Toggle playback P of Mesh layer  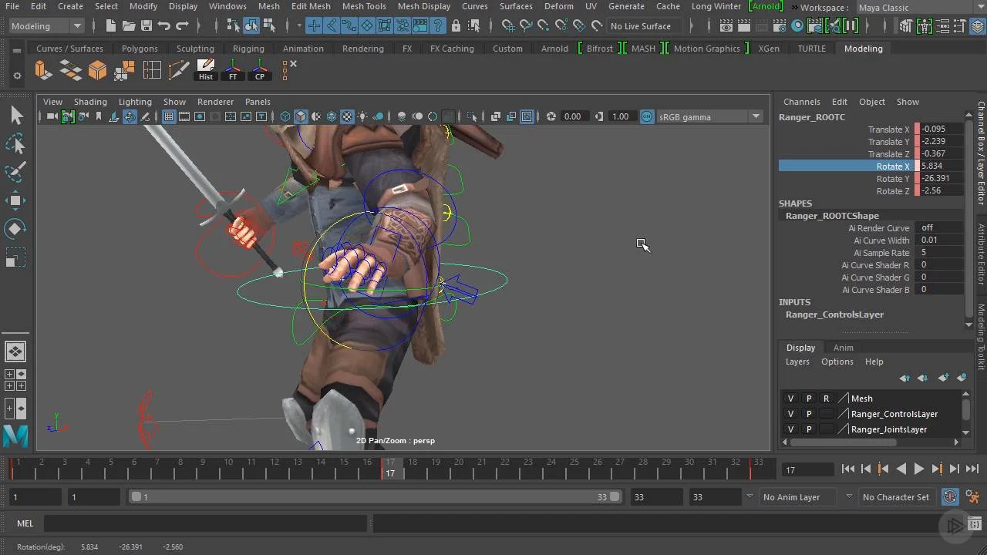click(x=809, y=399)
